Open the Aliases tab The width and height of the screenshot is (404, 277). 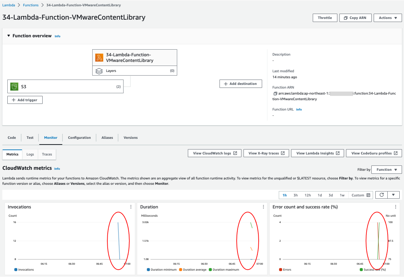point(107,138)
